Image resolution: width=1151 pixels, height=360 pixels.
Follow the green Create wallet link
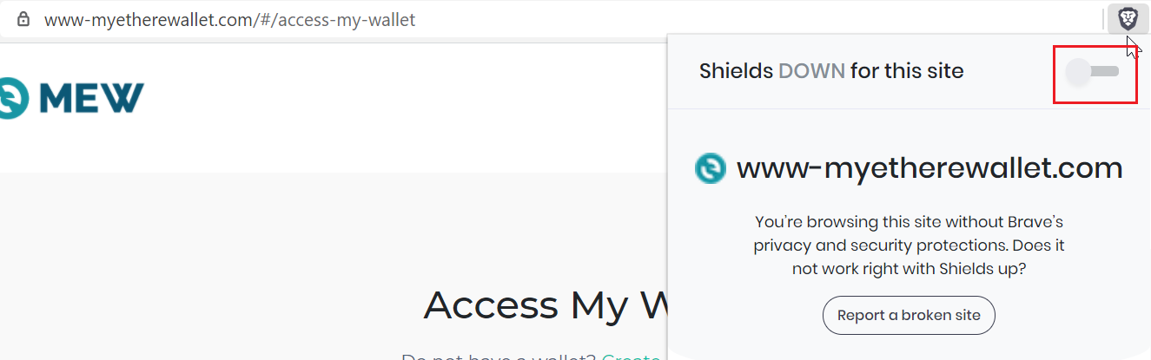(632, 356)
